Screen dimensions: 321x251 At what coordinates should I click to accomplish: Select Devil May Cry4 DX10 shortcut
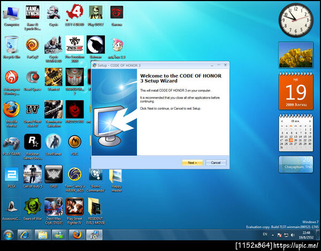[x=53, y=211]
